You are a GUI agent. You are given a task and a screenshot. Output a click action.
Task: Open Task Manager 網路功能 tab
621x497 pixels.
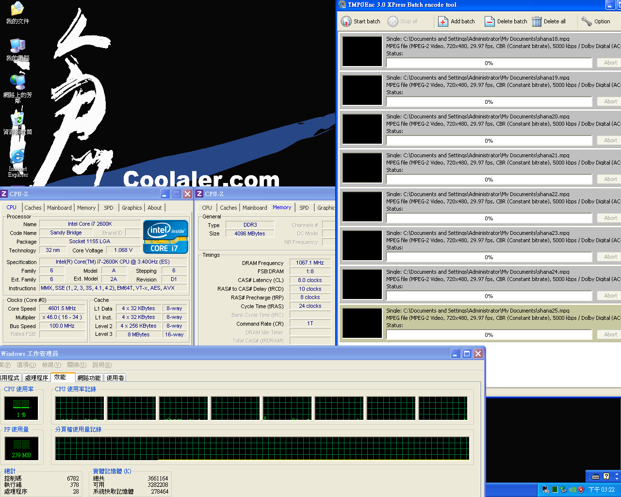(x=89, y=378)
